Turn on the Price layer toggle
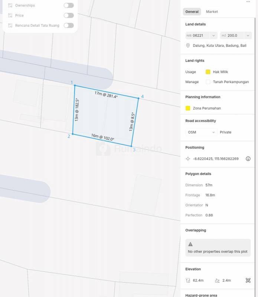The width and height of the screenshot is (258, 297). (69, 16)
